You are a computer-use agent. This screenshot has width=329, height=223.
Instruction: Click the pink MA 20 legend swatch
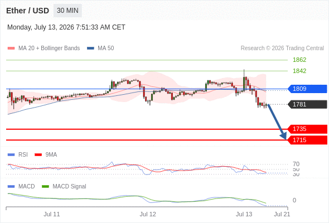click(x=11, y=49)
